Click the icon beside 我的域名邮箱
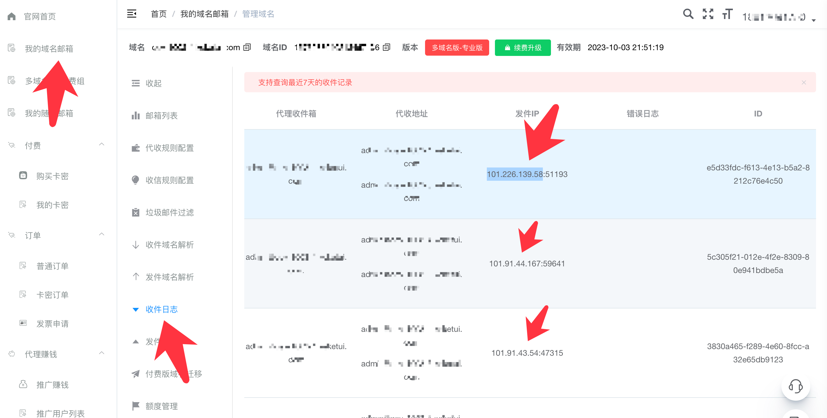Image resolution: width=827 pixels, height=418 pixels. click(12, 48)
